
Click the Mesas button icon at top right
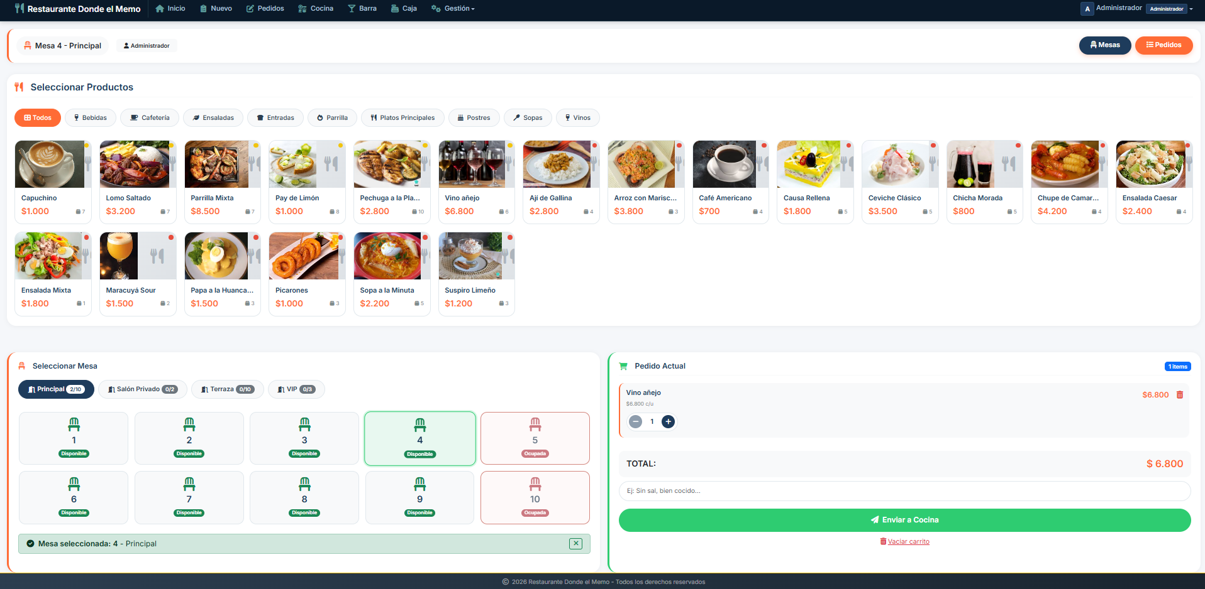point(1095,45)
